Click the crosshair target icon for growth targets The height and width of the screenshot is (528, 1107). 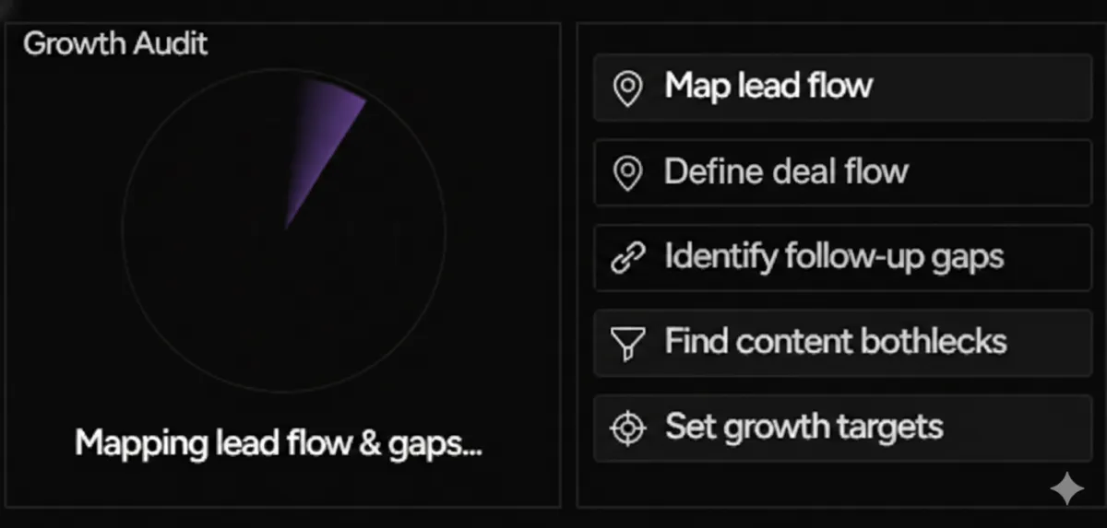pyautogui.click(x=627, y=428)
